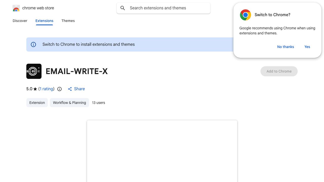The image size is (324, 182).
Task: Dismiss popup with No thanks
Action: pyautogui.click(x=286, y=47)
